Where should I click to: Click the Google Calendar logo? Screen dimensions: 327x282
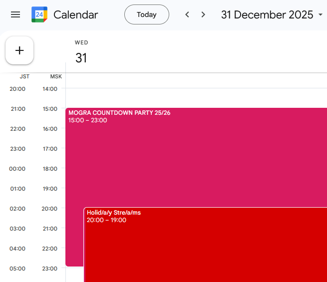pos(39,14)
